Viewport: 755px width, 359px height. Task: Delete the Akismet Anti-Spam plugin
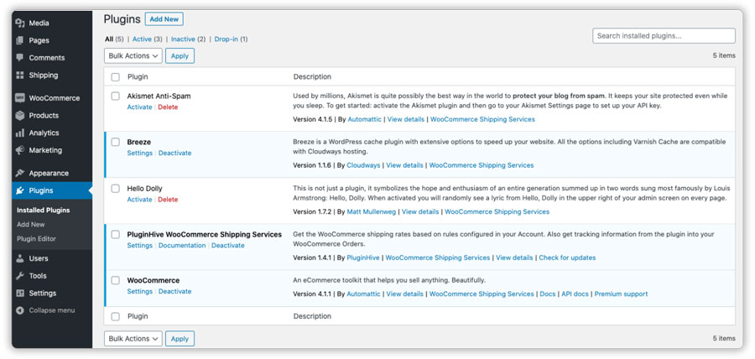pos(168,107)
